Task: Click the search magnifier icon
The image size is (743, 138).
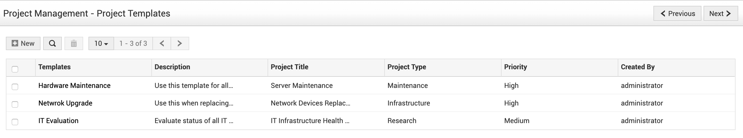Action: [52, 43]
